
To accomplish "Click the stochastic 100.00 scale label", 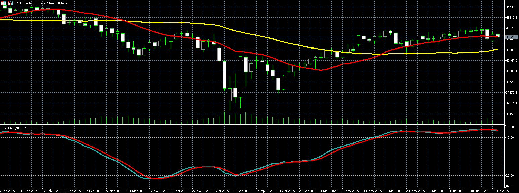I will 511,127.
